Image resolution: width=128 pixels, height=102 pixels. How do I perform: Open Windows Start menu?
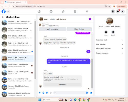point(40,100)
